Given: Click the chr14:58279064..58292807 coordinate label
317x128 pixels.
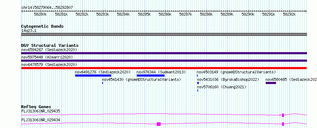Looking at the screenshot, I should (47, 8).
